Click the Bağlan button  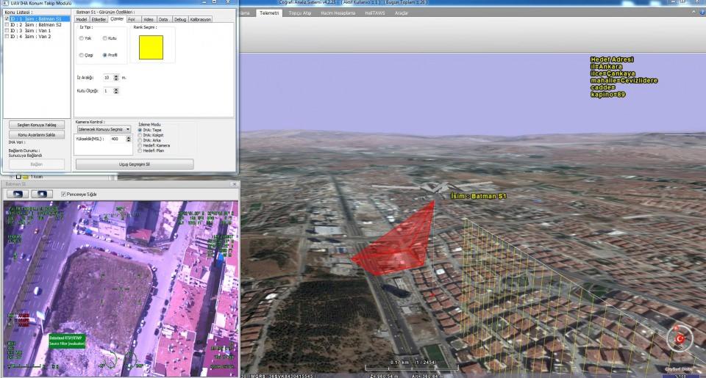(x=37, y=164)
